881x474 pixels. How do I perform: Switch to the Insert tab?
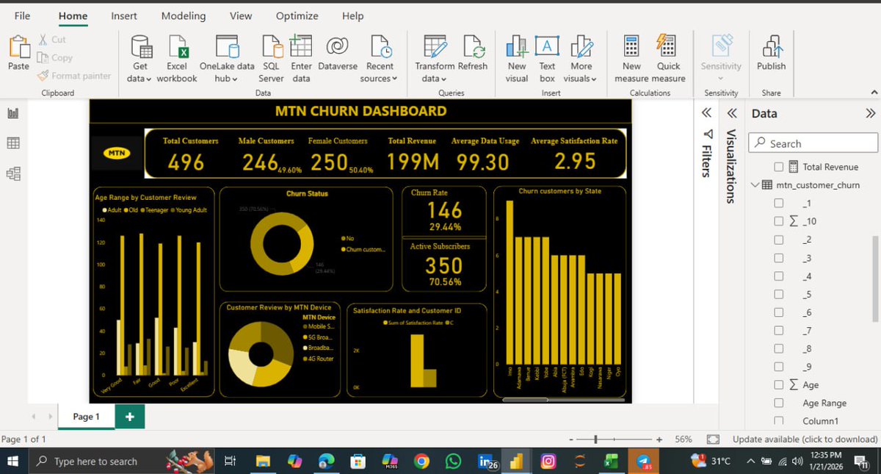(x=124, y=15)
